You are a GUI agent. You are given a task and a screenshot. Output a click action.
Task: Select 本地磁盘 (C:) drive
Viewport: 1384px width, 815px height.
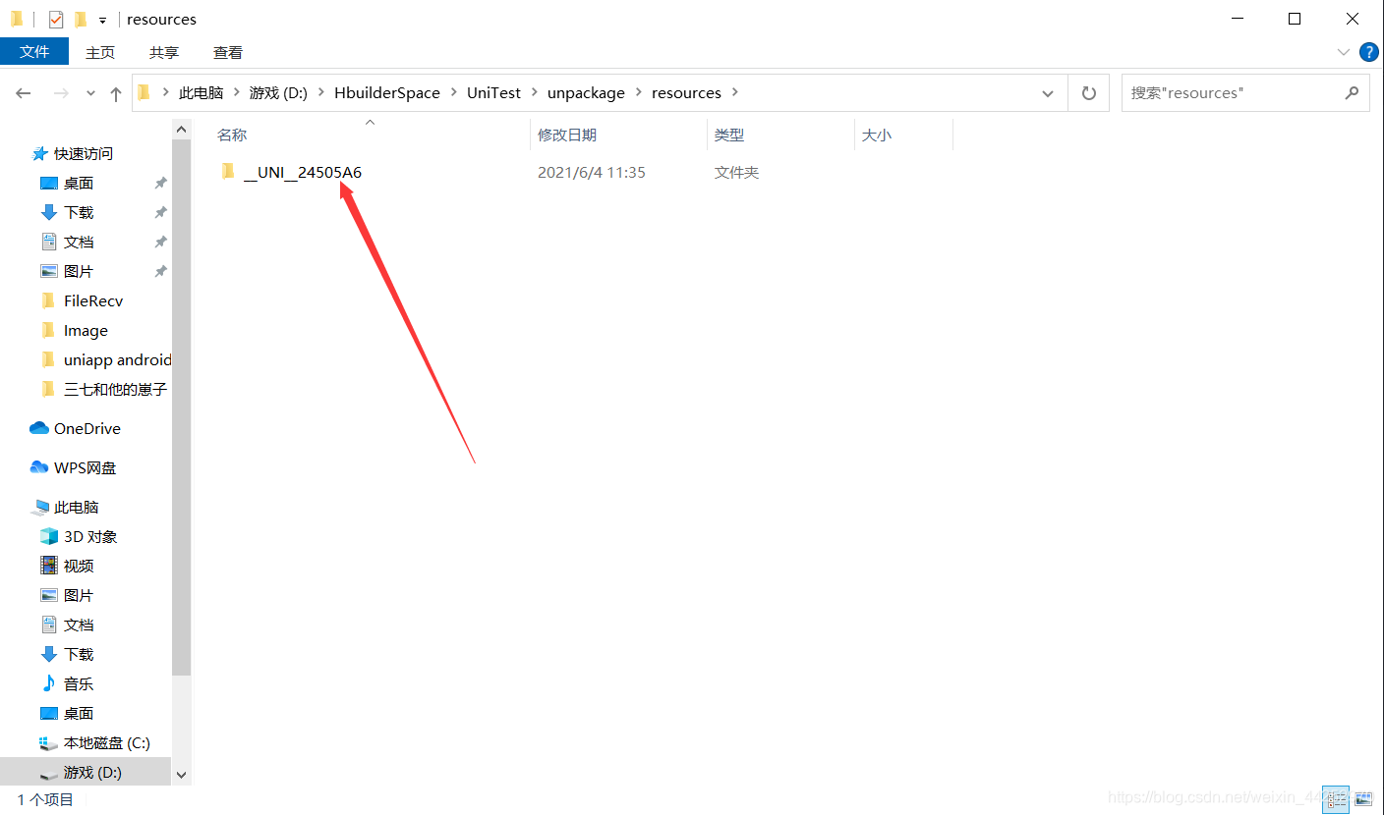tap(106, 742)
